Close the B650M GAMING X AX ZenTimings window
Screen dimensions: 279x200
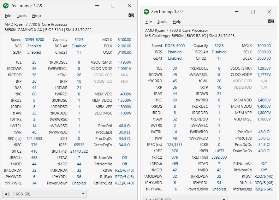(130, 6)
